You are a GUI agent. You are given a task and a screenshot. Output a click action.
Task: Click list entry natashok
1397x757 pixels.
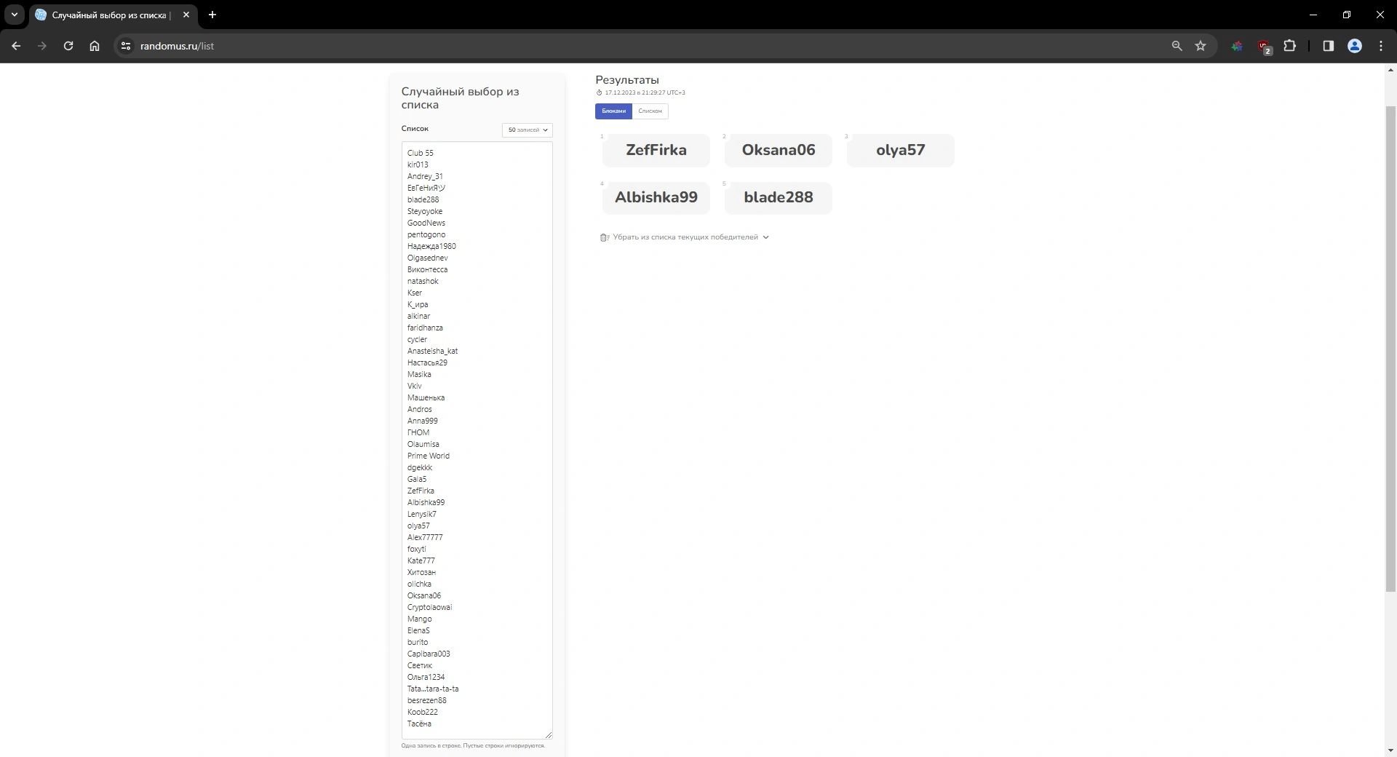coord(423,281)
